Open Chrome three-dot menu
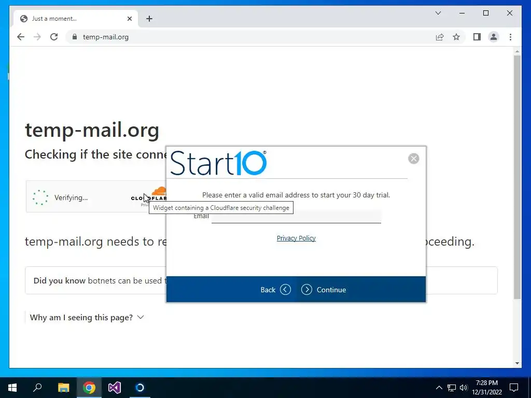 [510, 37]
